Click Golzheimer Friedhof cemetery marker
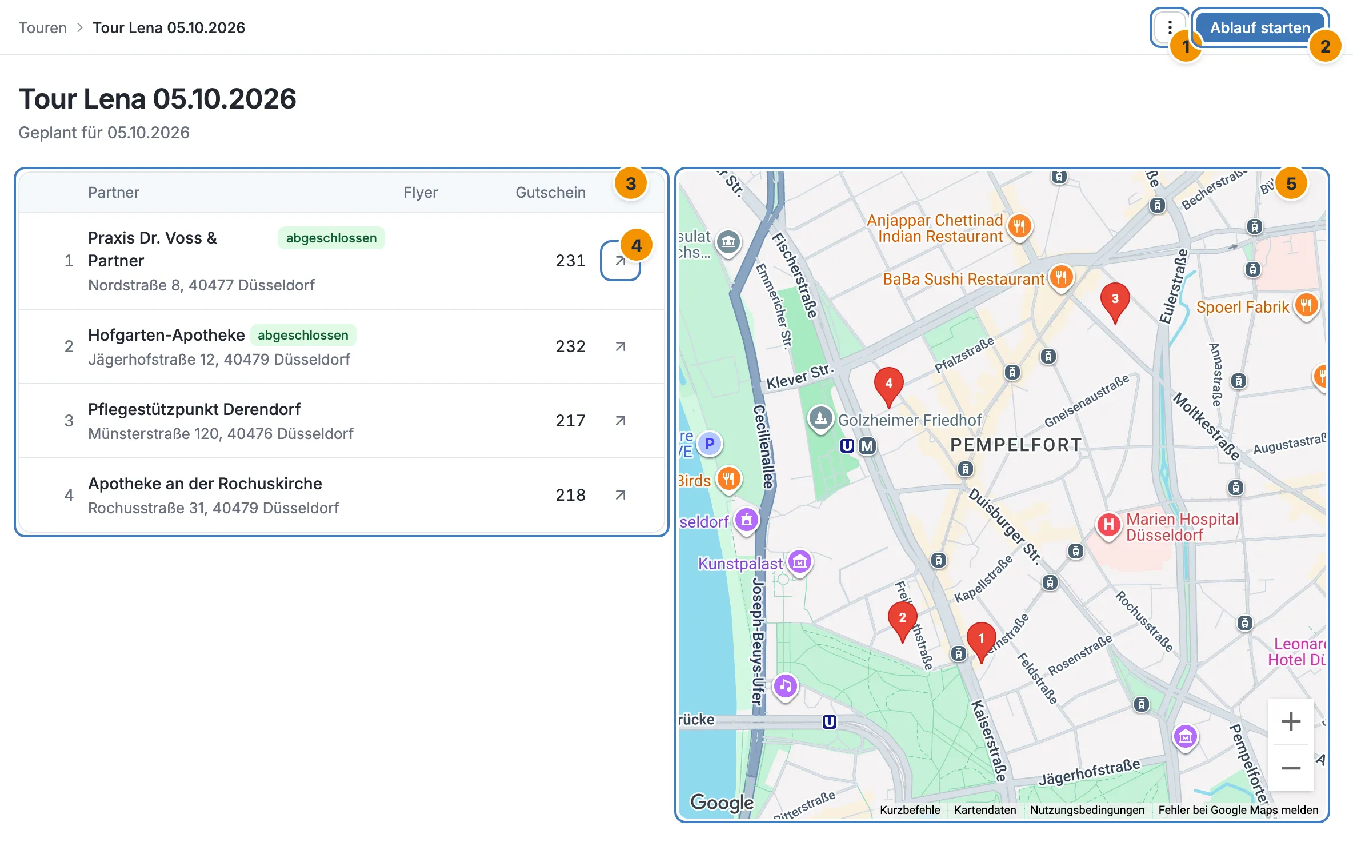The height and width of the screenshot is (846, 1353). 820,418
